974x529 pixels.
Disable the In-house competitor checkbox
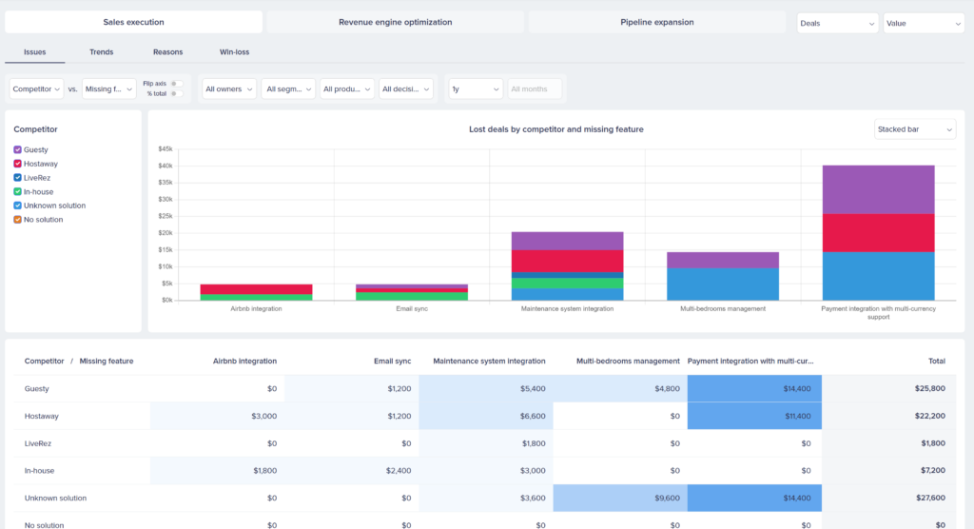click(18, 191)
